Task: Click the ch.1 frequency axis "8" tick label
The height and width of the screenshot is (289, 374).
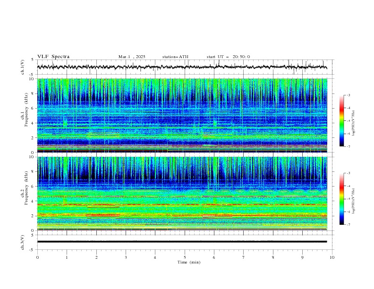Action: (33, 93)
